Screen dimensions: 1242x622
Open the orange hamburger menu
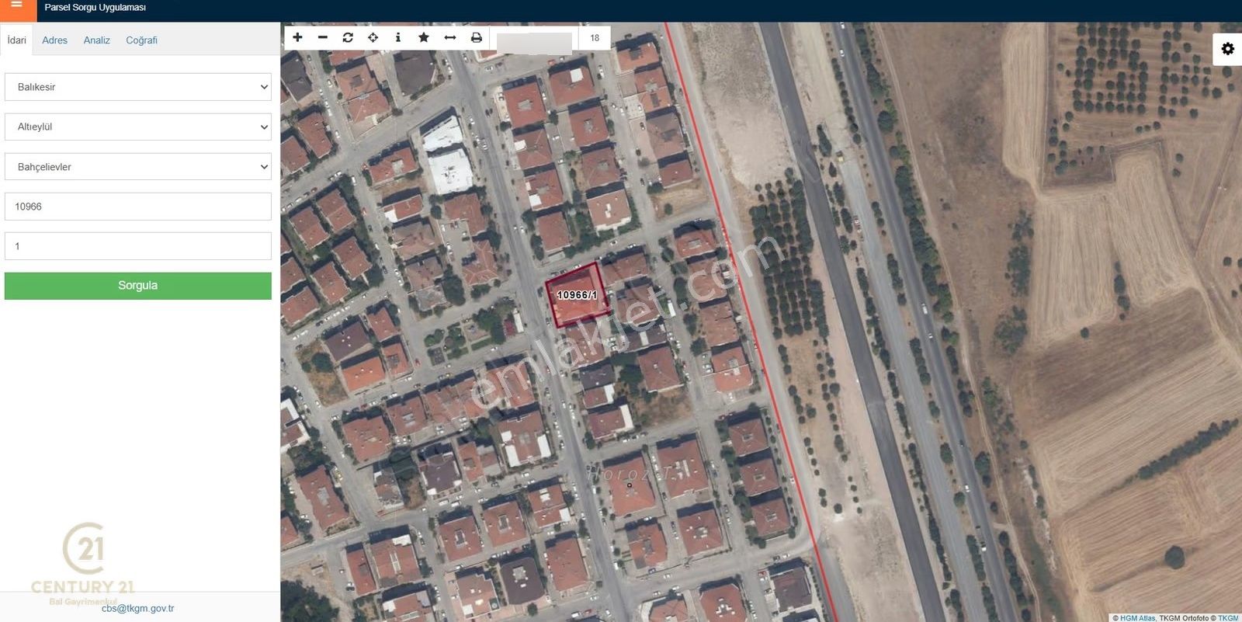click(16, 6)
